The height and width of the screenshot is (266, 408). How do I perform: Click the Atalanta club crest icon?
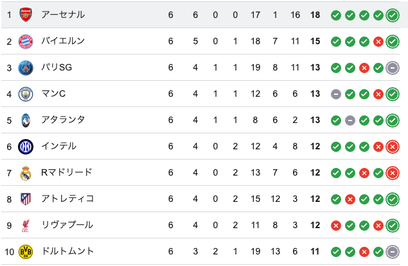tap(26, 120)
